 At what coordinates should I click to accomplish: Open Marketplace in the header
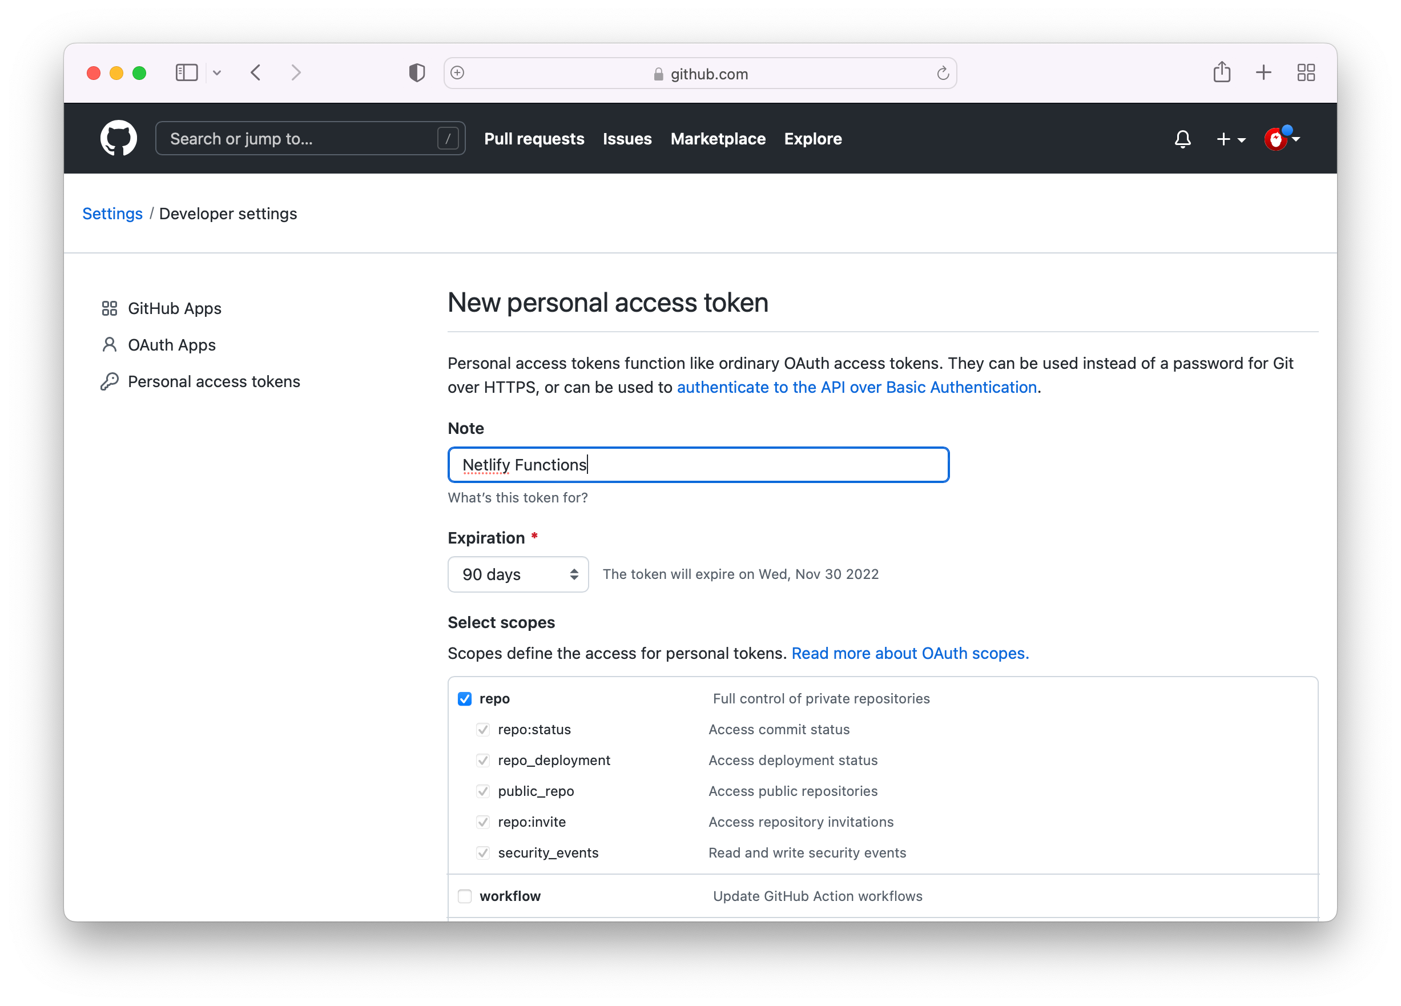point(718,139)
